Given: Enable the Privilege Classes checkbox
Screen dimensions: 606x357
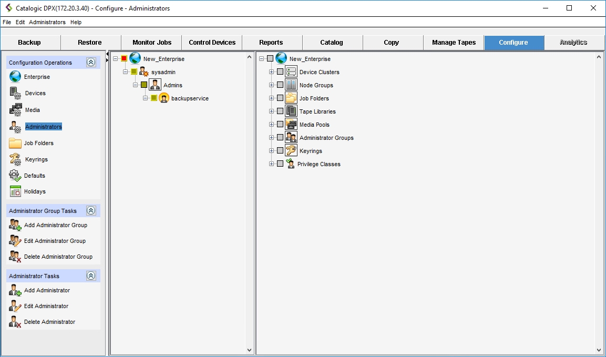Looking at the screenshot, I should (x=280, y=164).
